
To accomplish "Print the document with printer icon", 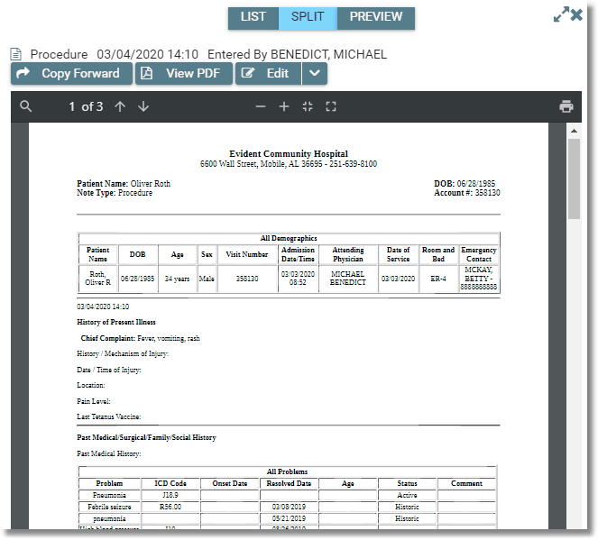I will click(566, 106).
